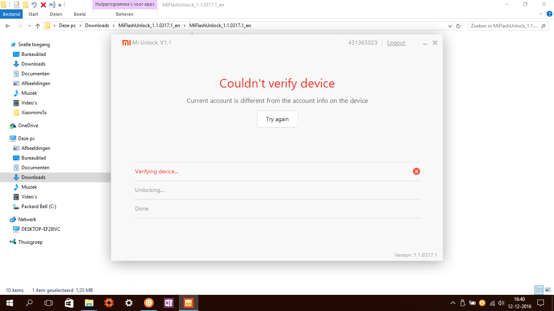Expand the ribbon with the chevron
Viewport: 554px width, 311px height.
coord(540,14)
